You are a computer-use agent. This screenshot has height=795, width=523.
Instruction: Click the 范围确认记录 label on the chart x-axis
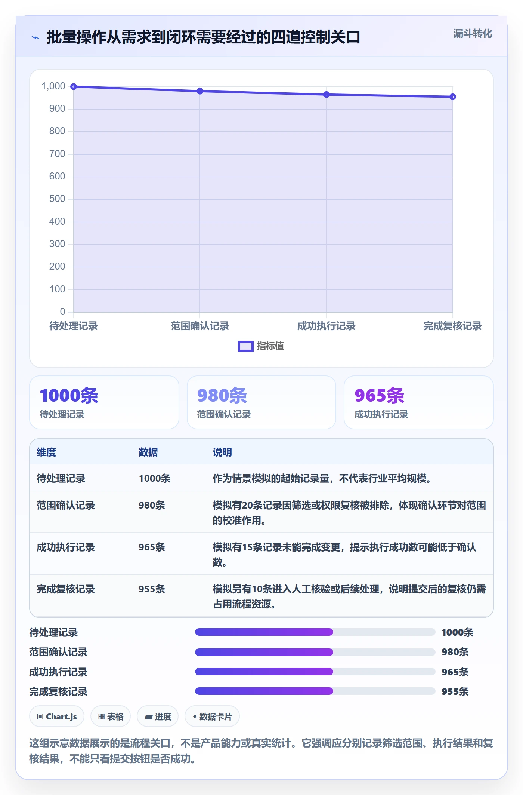pos(200,326)
